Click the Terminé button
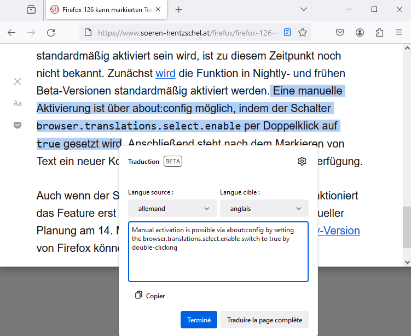The image size is (411, 336). pyautogui.click(x=199, y=320)
